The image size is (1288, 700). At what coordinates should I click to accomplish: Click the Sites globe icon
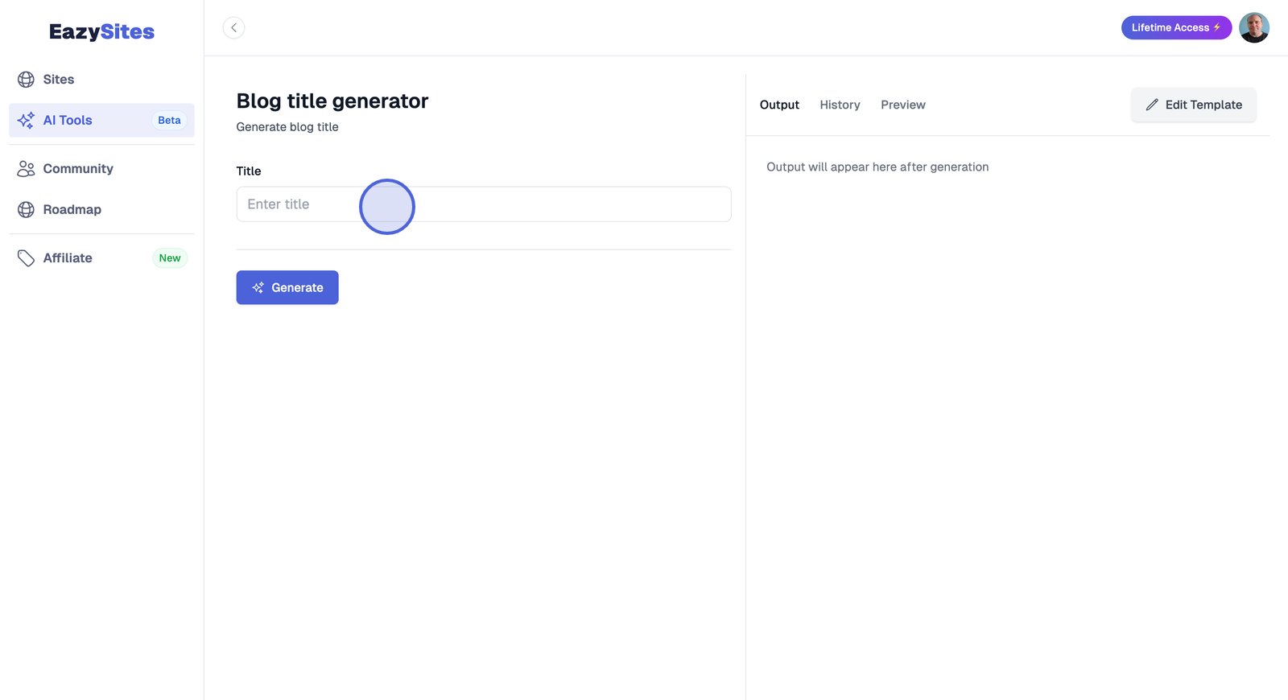26,80
